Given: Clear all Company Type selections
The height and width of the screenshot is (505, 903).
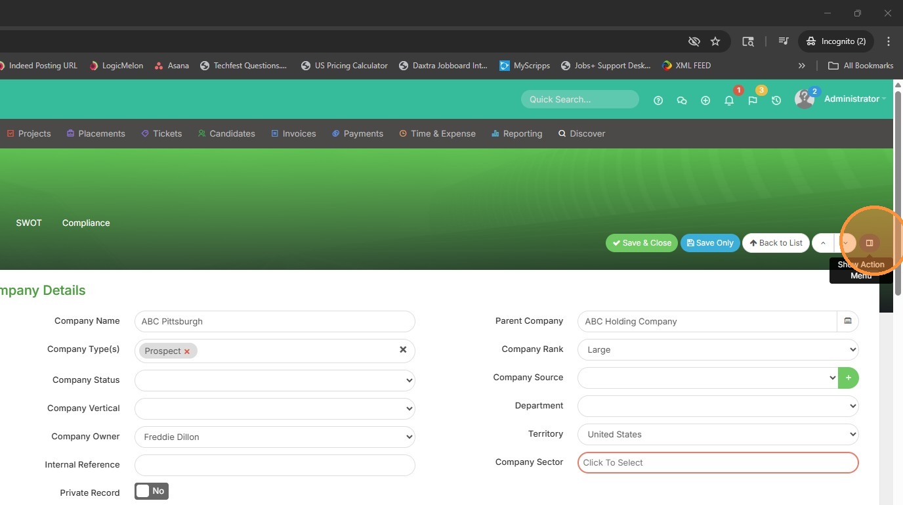Looking at the screenshot, I should coord(403,349).
